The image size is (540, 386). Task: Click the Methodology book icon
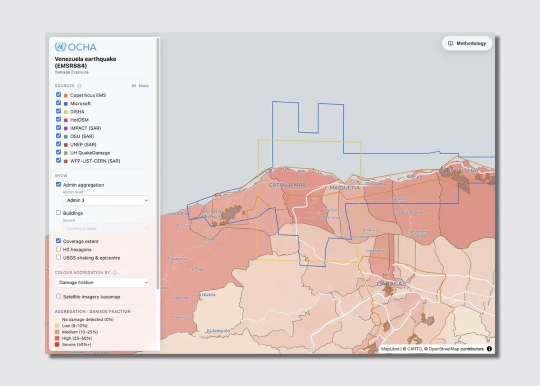click(x=450, y=44)
